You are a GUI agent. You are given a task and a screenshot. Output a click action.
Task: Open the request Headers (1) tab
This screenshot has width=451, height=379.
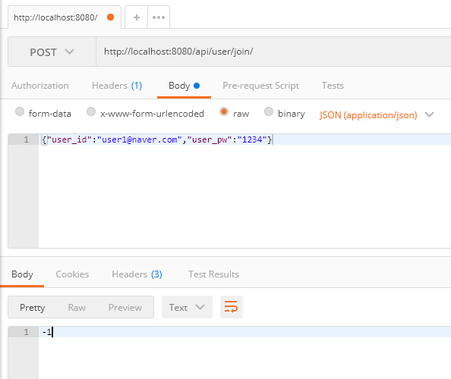point(117,86)
